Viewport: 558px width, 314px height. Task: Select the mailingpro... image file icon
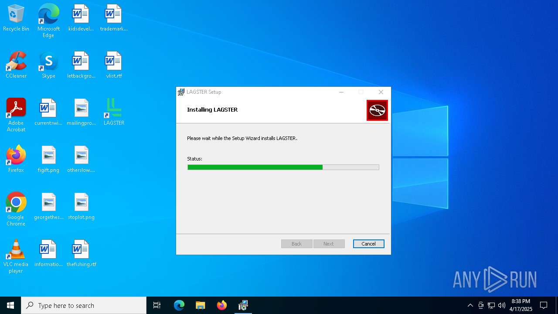click(x=81, y=112)
